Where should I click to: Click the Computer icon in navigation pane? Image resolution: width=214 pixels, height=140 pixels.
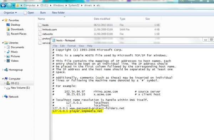[6, 79]
